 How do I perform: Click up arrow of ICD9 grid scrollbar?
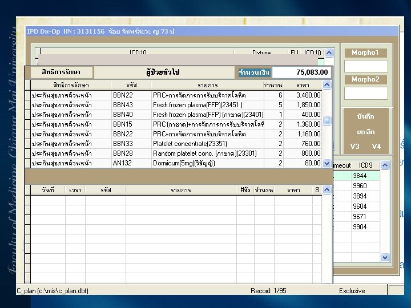pos(385,165)
